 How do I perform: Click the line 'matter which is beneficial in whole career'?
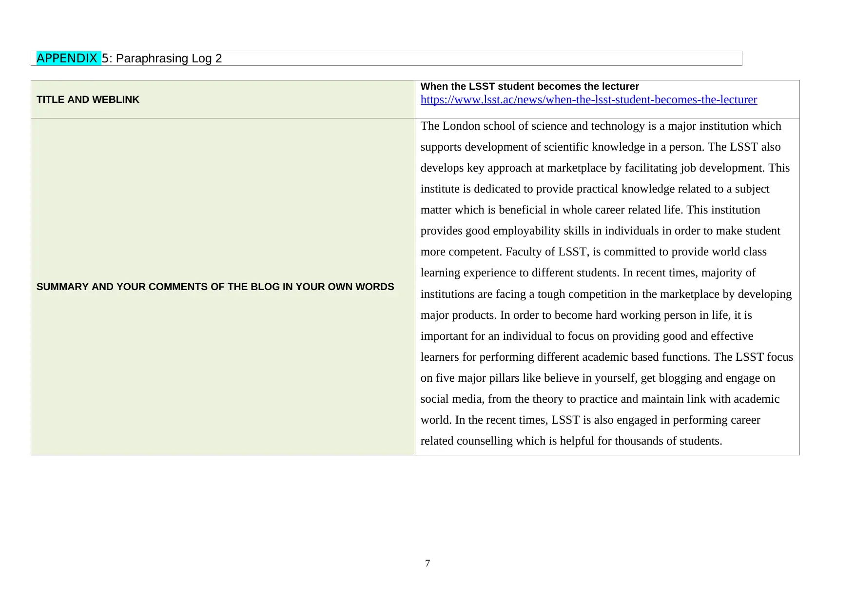[x=590, y=210]
